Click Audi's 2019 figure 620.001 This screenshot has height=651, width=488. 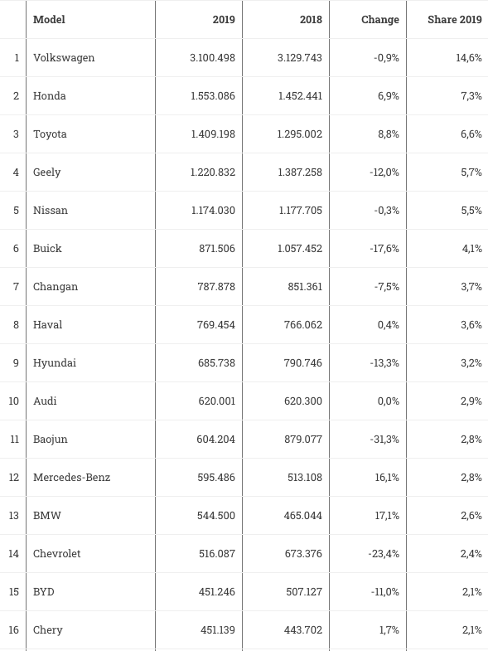[216, 401]
